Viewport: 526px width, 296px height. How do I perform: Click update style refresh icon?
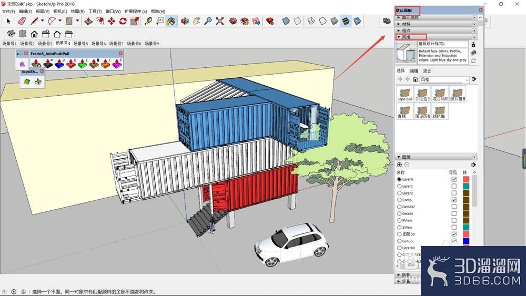[x=473, y=61]
